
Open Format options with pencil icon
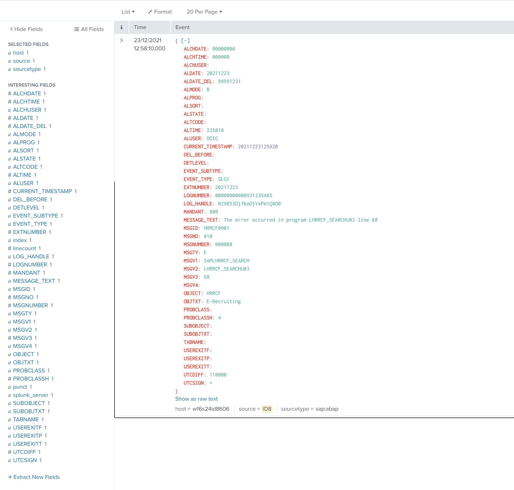pos(160,12)
